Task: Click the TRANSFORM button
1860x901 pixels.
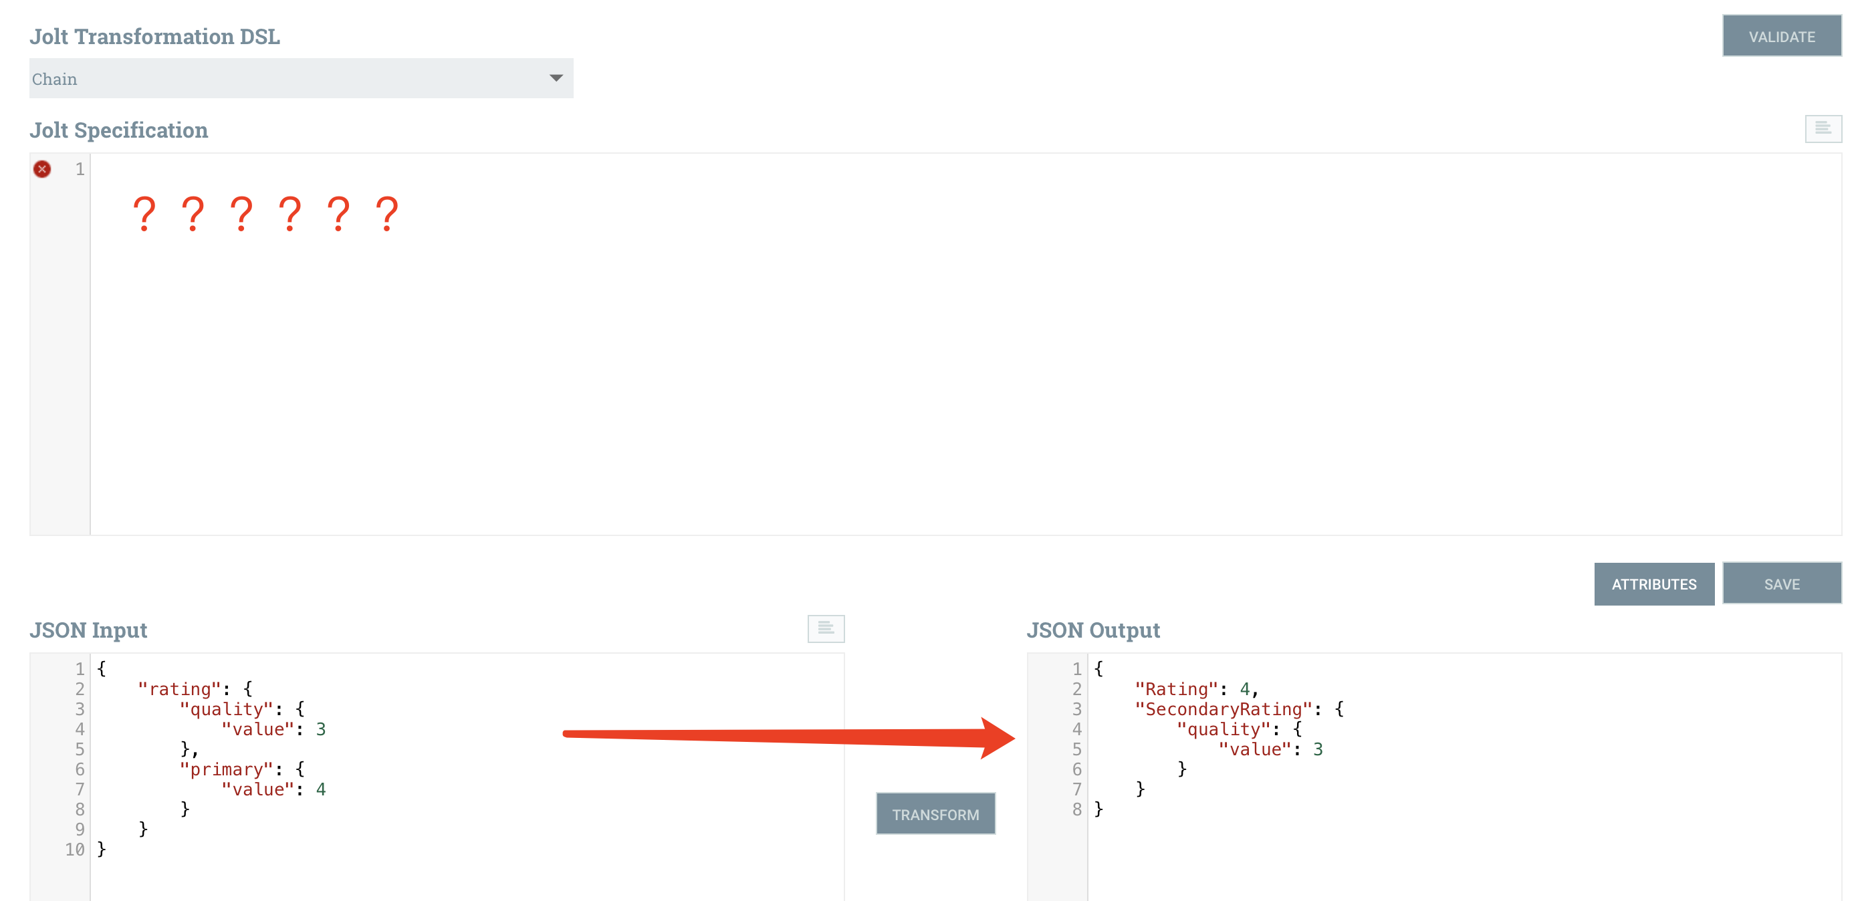Action: 935,813
